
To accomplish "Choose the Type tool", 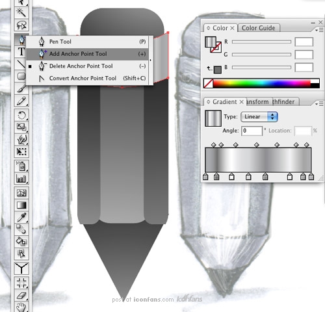I will click(21, 51).
